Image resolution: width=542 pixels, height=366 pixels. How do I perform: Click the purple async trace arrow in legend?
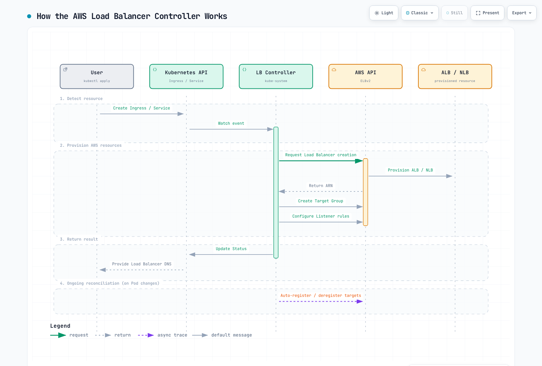[x=146, y=335]
